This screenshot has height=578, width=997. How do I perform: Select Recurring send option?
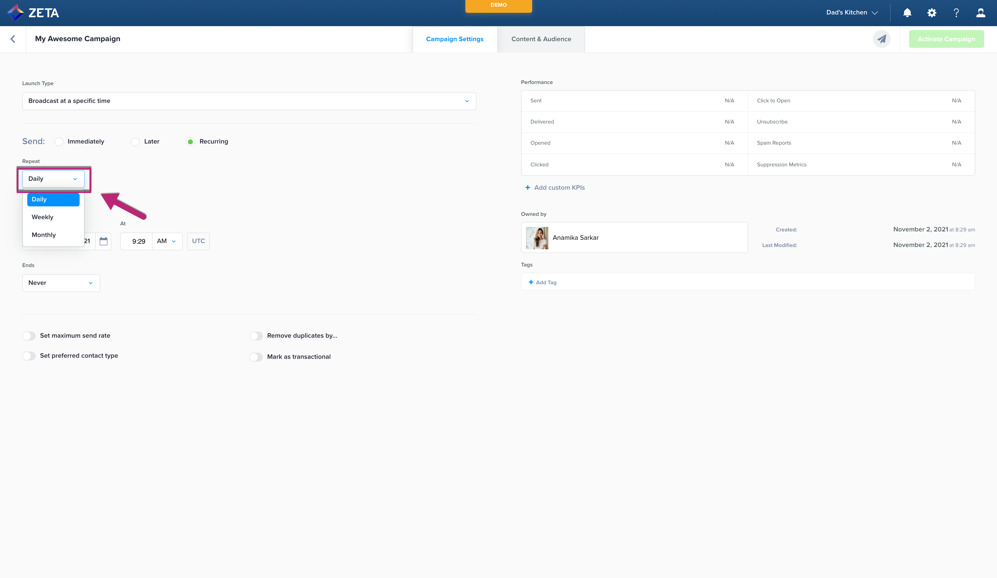pyautogui.click(x=190, y=142)
